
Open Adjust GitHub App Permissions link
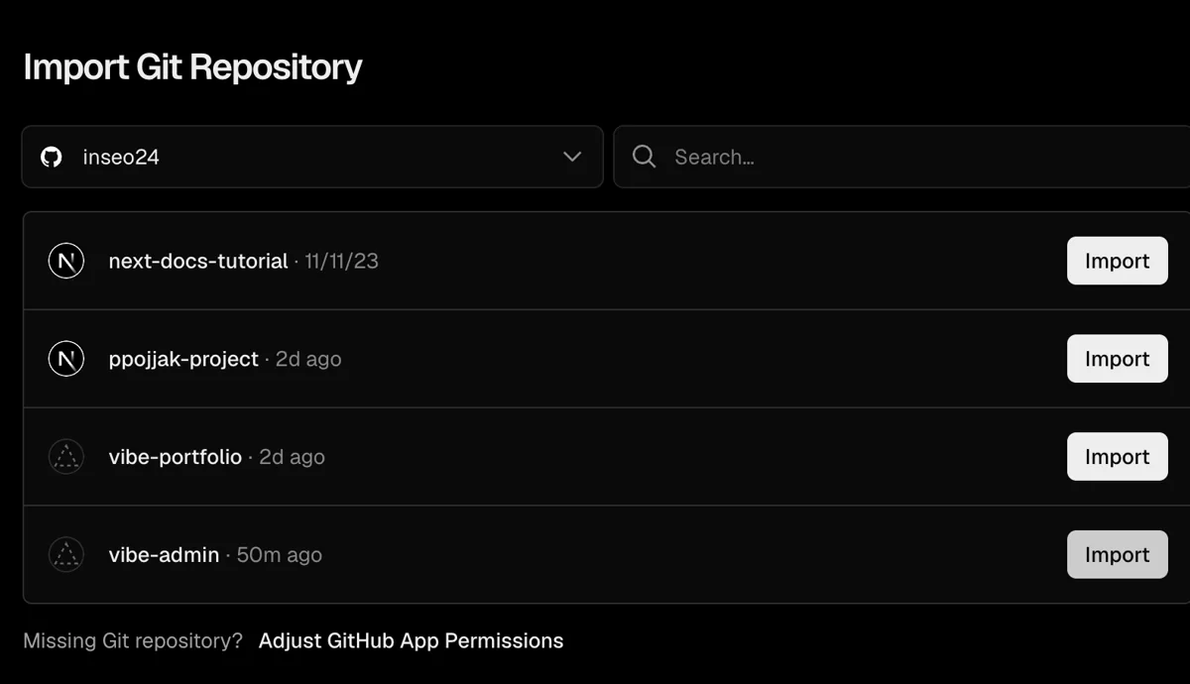[x=411, y=640]
